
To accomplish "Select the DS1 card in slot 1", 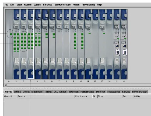I will coord(16,44).
